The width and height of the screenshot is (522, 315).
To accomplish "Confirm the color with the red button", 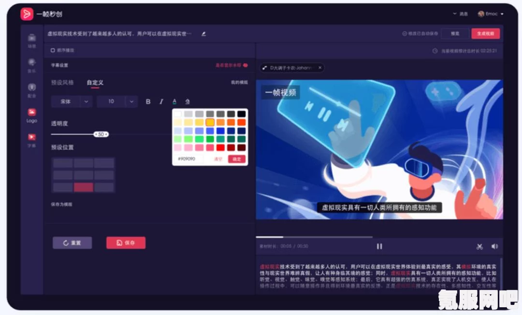I will (x=237, y=159).
